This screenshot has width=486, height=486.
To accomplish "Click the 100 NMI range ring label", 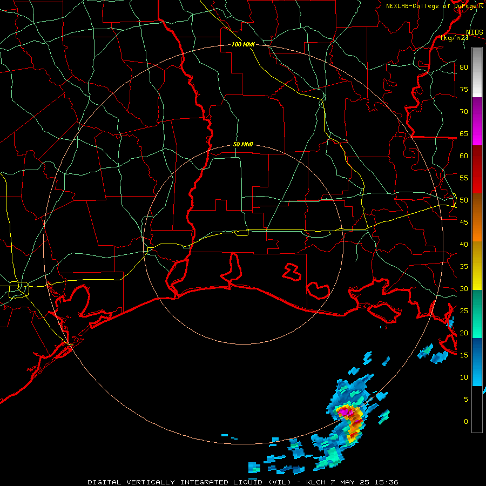I will point(243,44).
